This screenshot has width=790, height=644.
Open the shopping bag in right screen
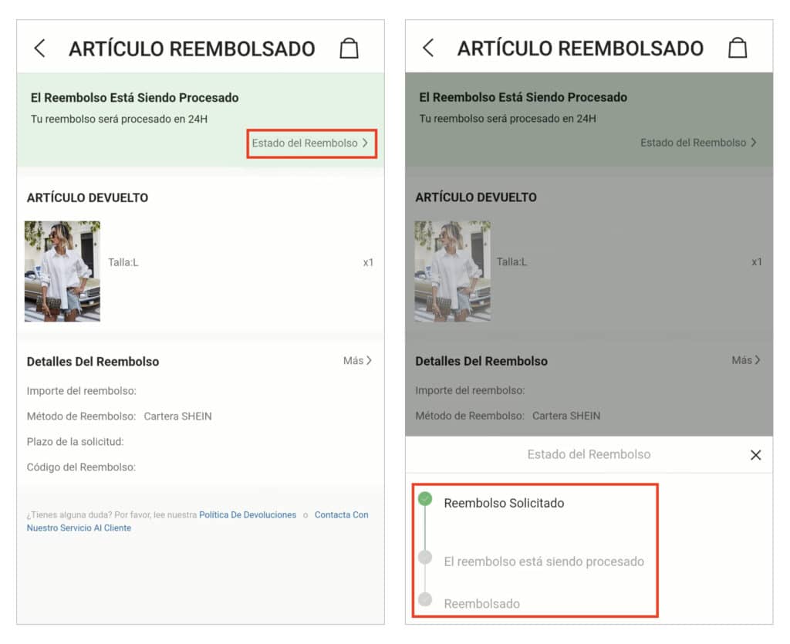click(737, 48)
